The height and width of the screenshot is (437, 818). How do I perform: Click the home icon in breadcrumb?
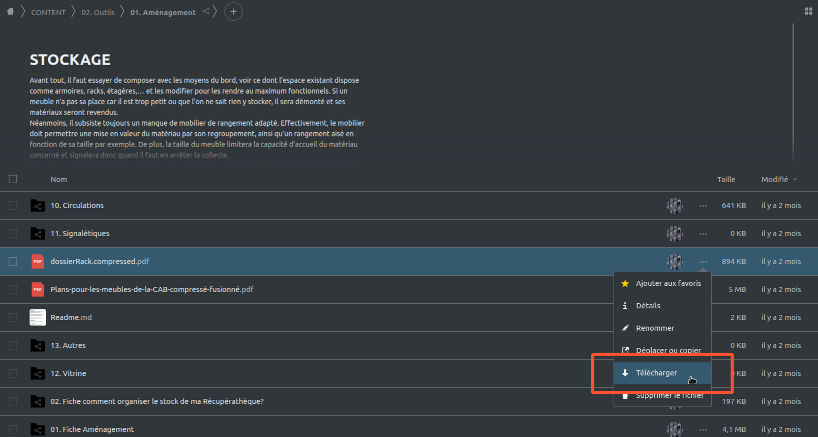(10, 11)
